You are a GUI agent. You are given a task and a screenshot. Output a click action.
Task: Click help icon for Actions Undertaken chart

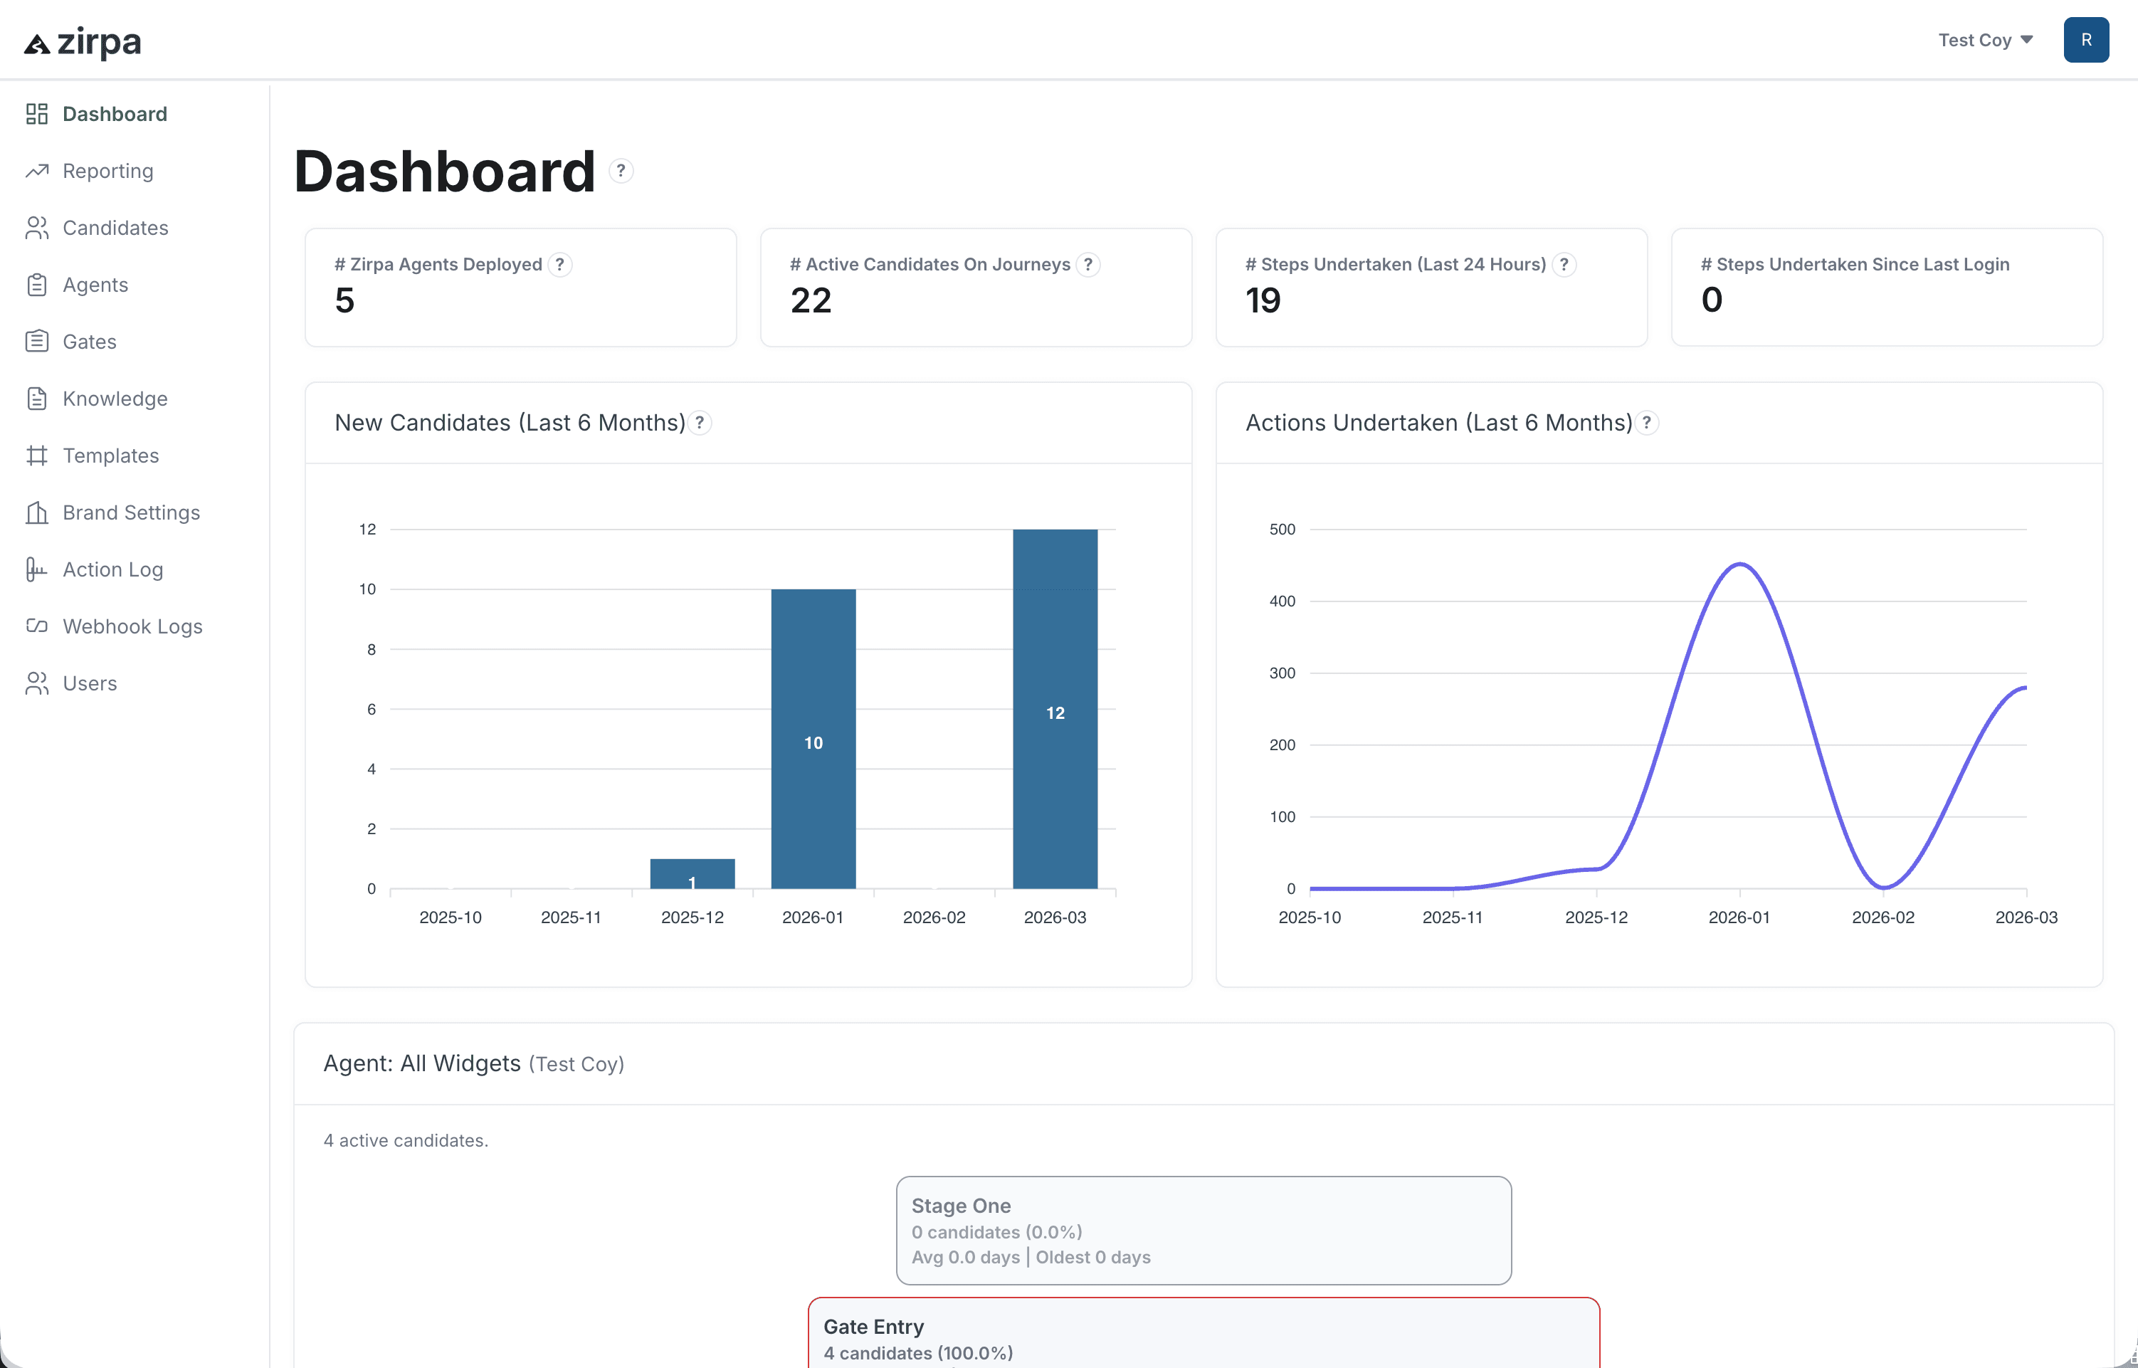pos(1647,423)
